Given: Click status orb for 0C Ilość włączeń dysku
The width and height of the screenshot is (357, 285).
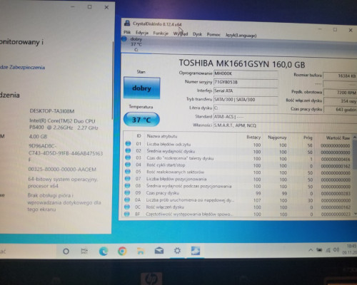Looking at the screenshot, I should (127, 207).
